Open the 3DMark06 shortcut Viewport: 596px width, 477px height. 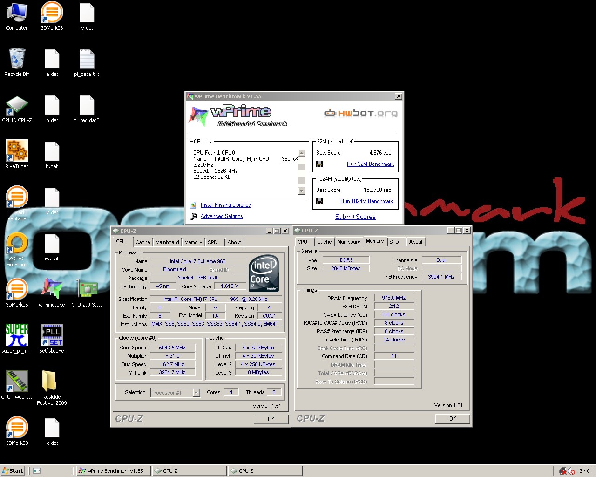point(52,16)
